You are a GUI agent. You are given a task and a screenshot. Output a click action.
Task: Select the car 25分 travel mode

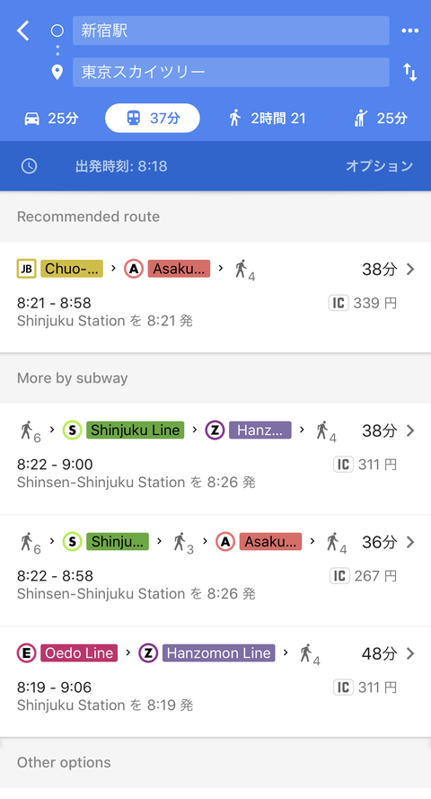[x=52, y=119]
